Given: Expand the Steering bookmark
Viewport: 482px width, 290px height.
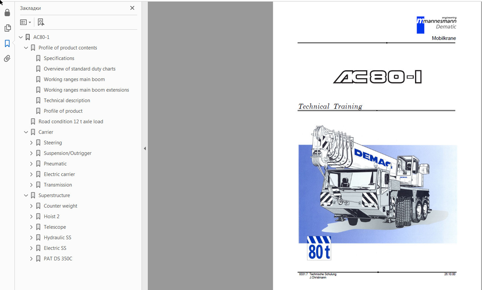Looking at the screenshot, I should (x=31, y=143).
